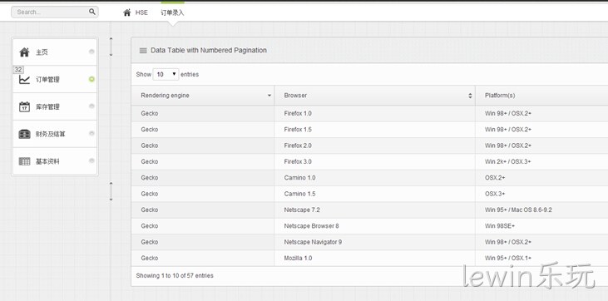Click the Firefox 2.0 cell
The width and height of the screenshot is (608, 301).
coord(374,146)
